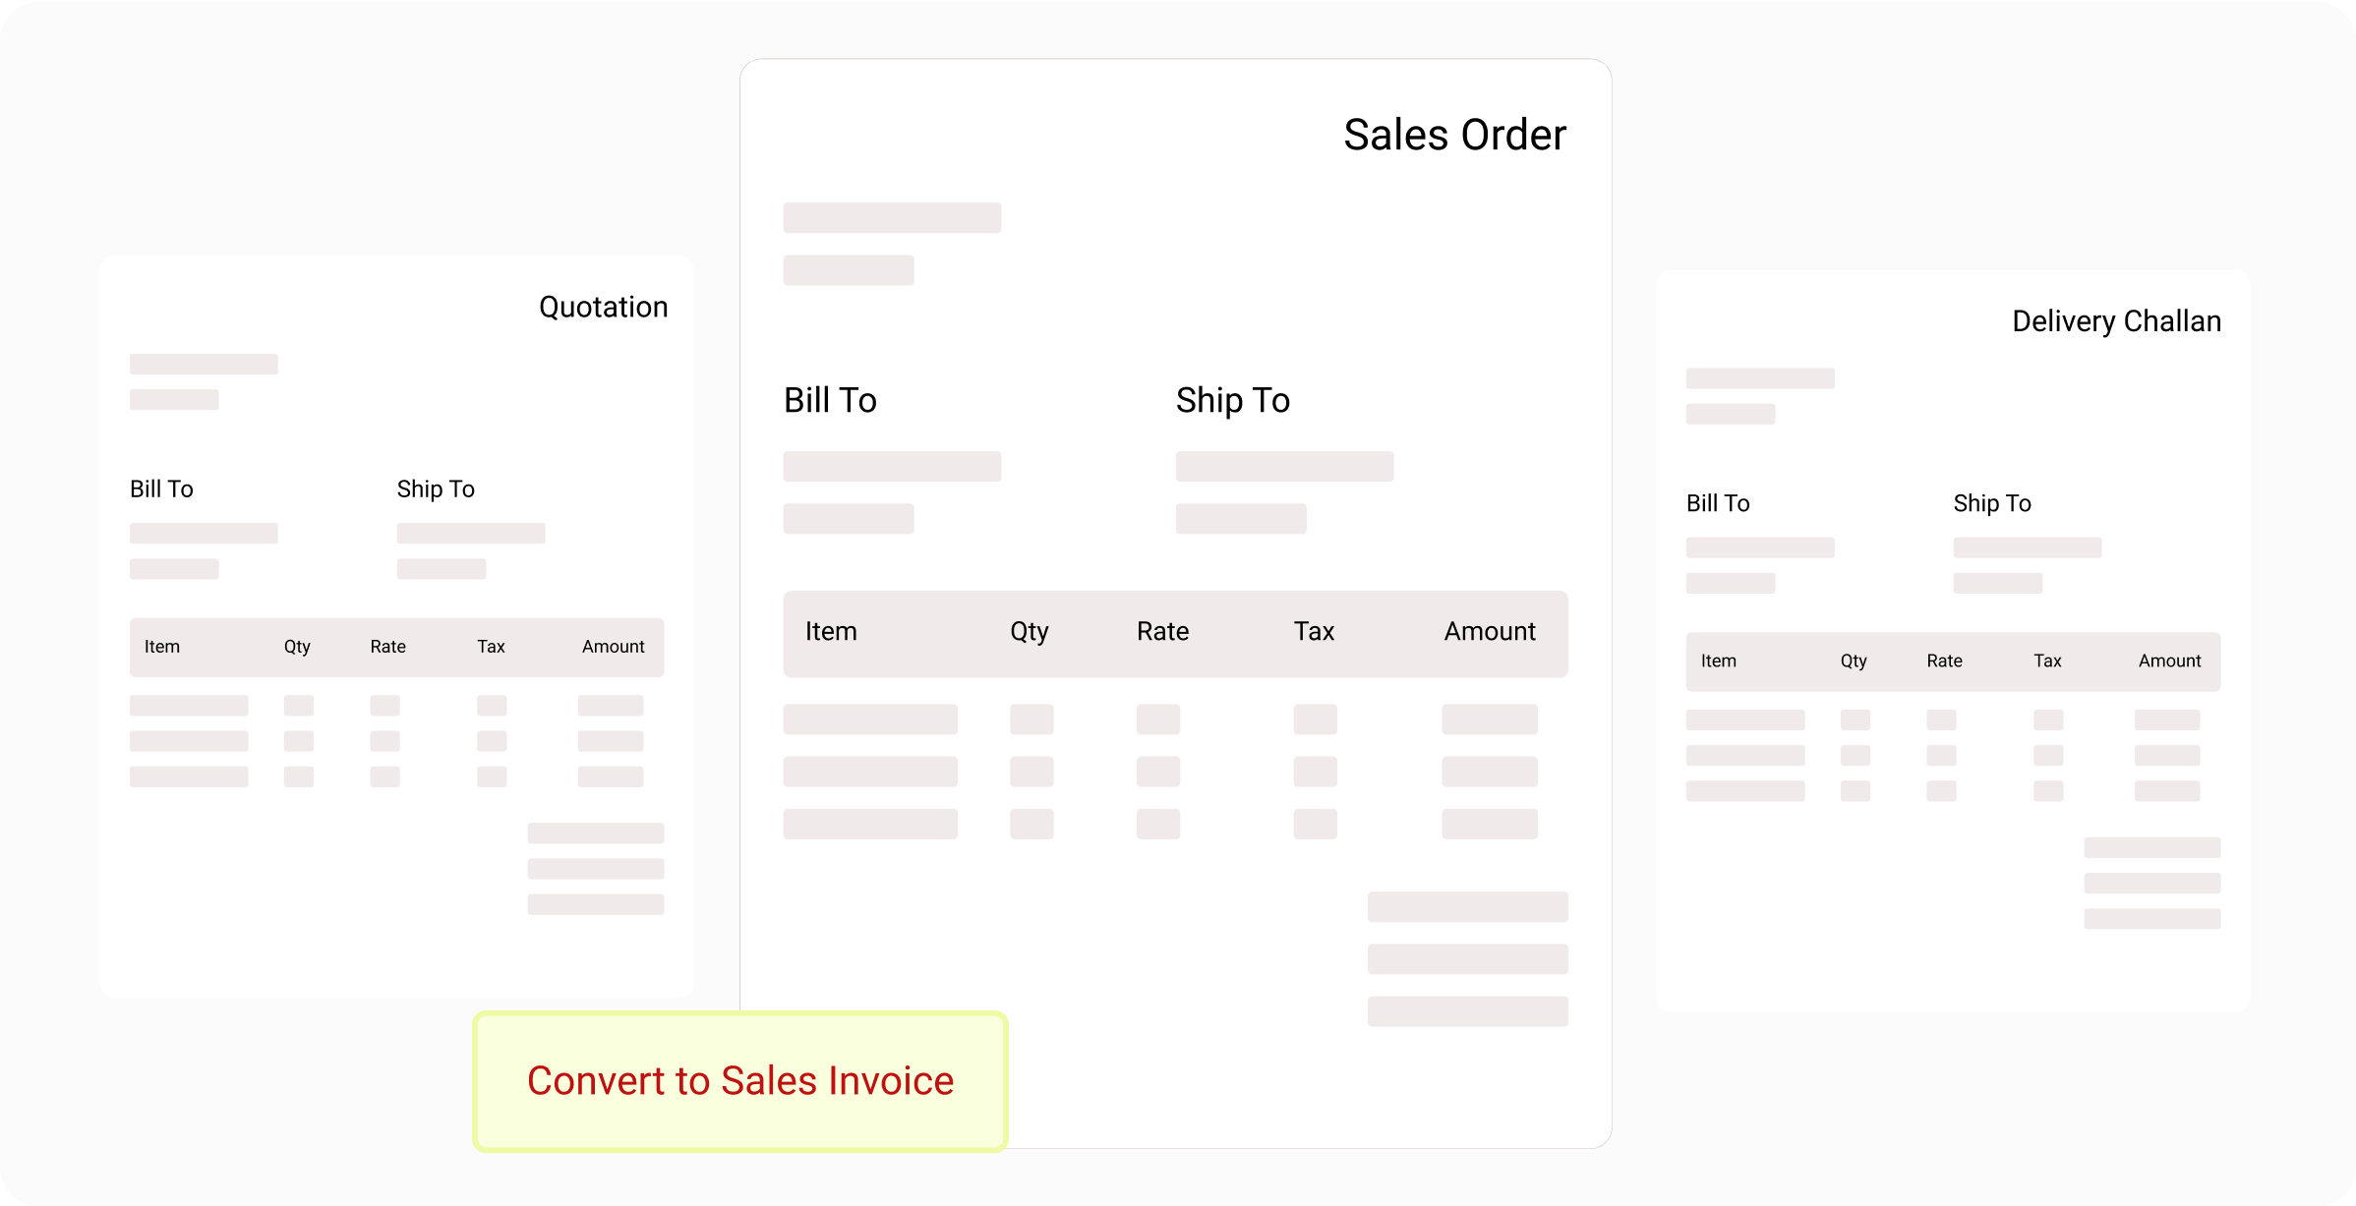Click Ship To on the Sales Order

coord(1231,399)
